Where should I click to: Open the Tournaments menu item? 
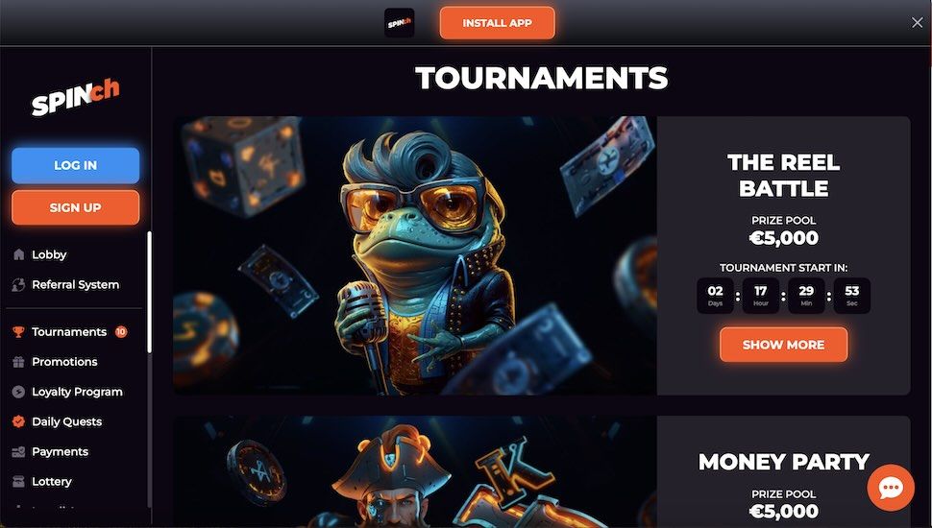point(70,332)
